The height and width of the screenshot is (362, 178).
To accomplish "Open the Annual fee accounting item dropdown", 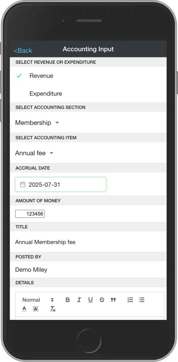I will 34,153.
